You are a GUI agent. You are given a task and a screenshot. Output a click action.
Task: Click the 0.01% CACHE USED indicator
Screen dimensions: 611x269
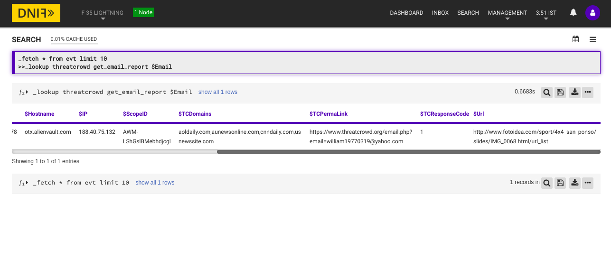pos(74,39)
